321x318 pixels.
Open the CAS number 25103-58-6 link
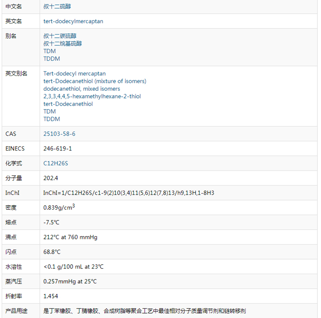59,134
